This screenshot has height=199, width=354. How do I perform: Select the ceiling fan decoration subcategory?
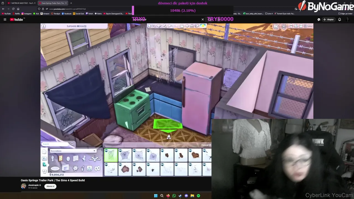tap(95, 159)
